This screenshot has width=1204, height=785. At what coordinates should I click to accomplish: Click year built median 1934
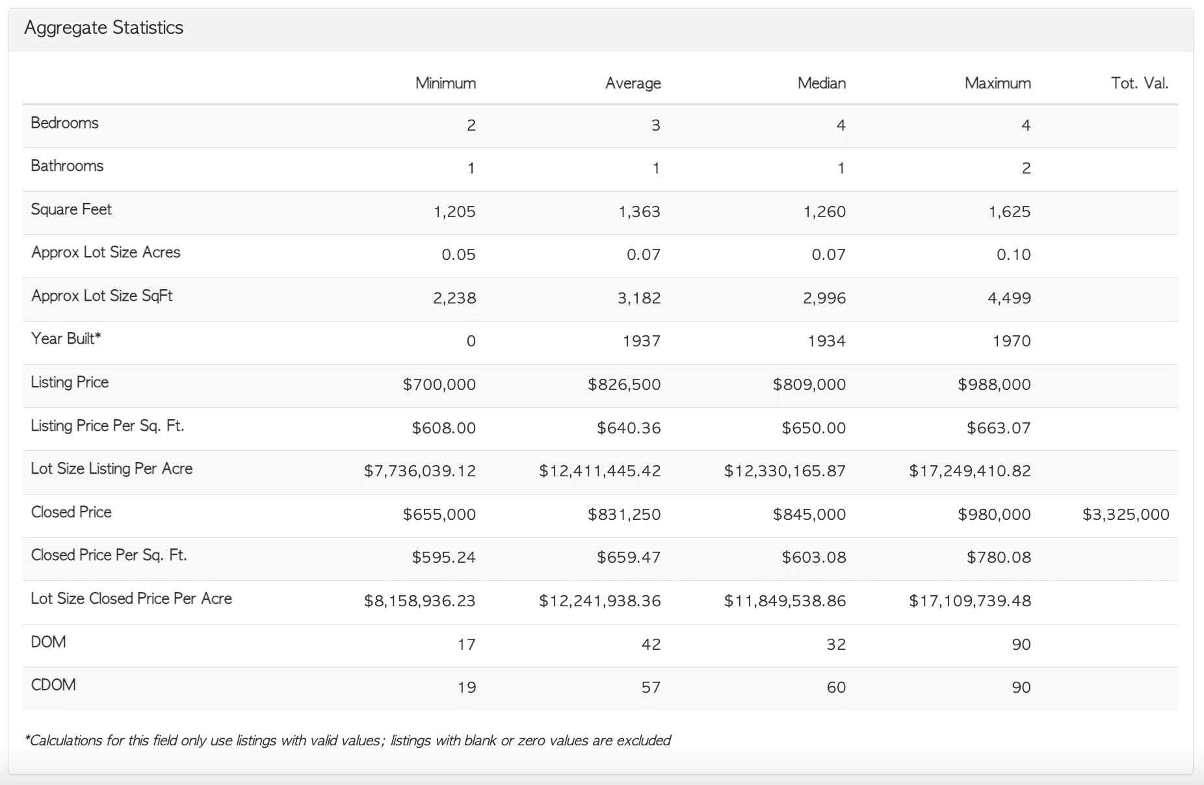pos(827,341)
